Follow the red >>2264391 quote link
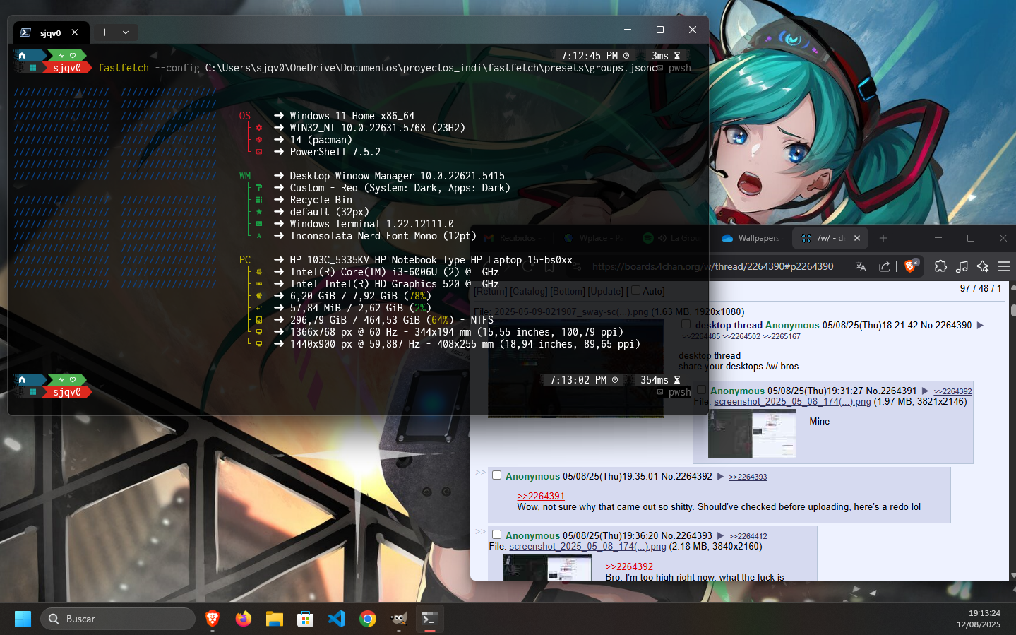The height and width of the screenshot is (635, 1016). (541, 496)
